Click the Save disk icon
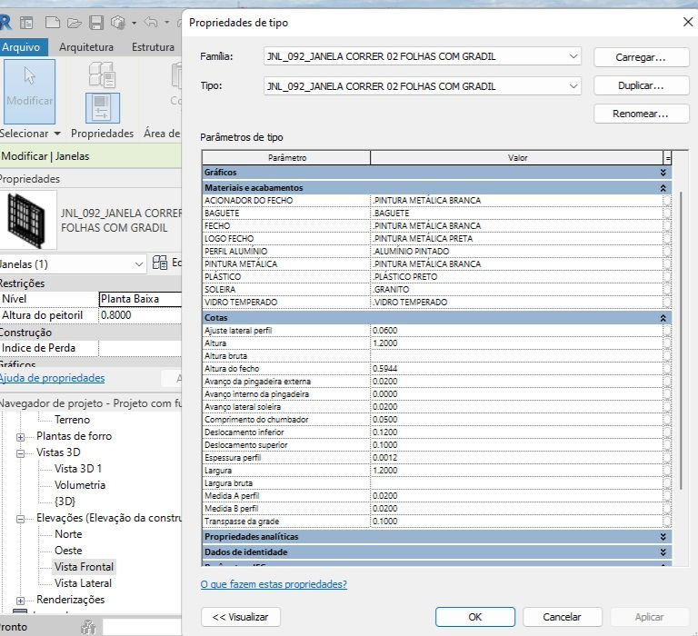Viewport: 698px width, 636px height. (x=96, y=22)
